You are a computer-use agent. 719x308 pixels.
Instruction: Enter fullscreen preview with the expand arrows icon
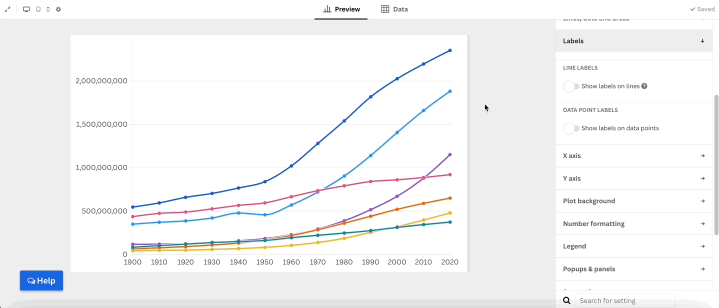[7, 9]
